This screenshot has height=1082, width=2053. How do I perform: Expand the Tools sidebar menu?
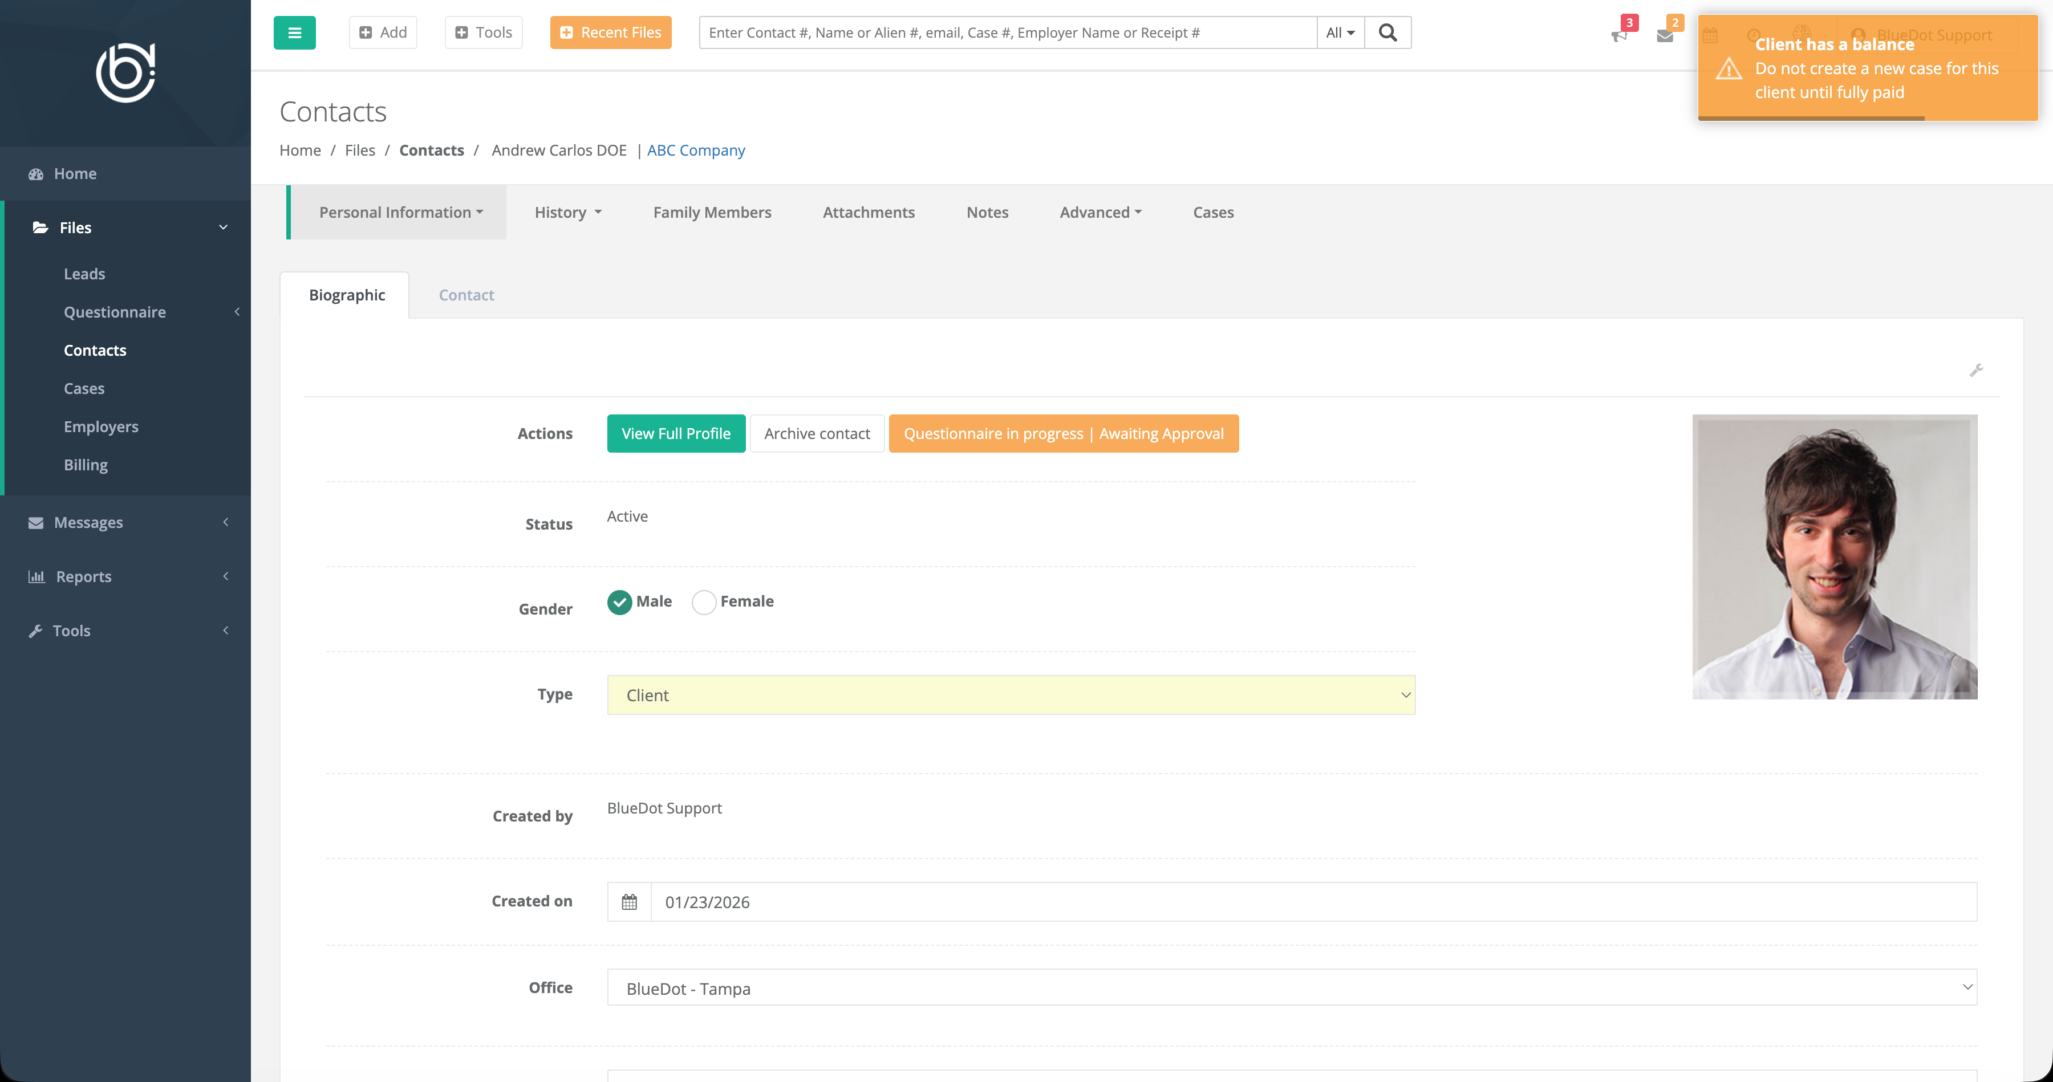pos(125,631)
